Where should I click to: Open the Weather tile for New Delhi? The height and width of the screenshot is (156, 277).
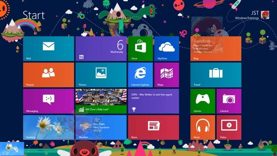pyautogui.click(x=101, y=127)
